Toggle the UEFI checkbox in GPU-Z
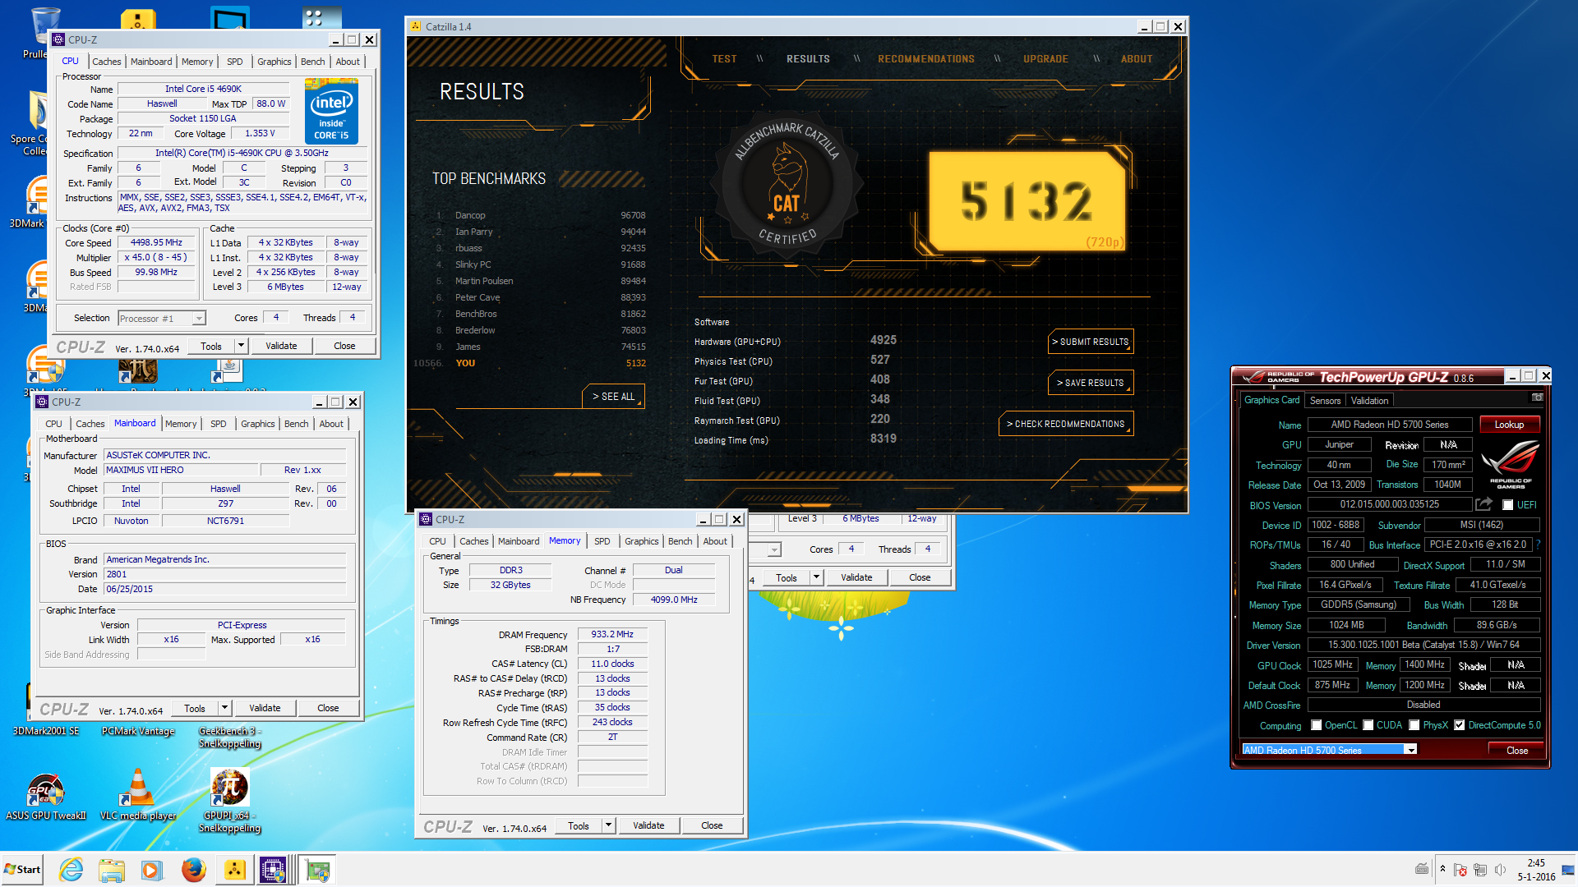 1508,505
